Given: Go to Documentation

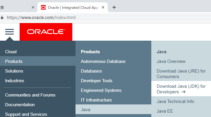Looking at the screenshot, I should [20, 105].
